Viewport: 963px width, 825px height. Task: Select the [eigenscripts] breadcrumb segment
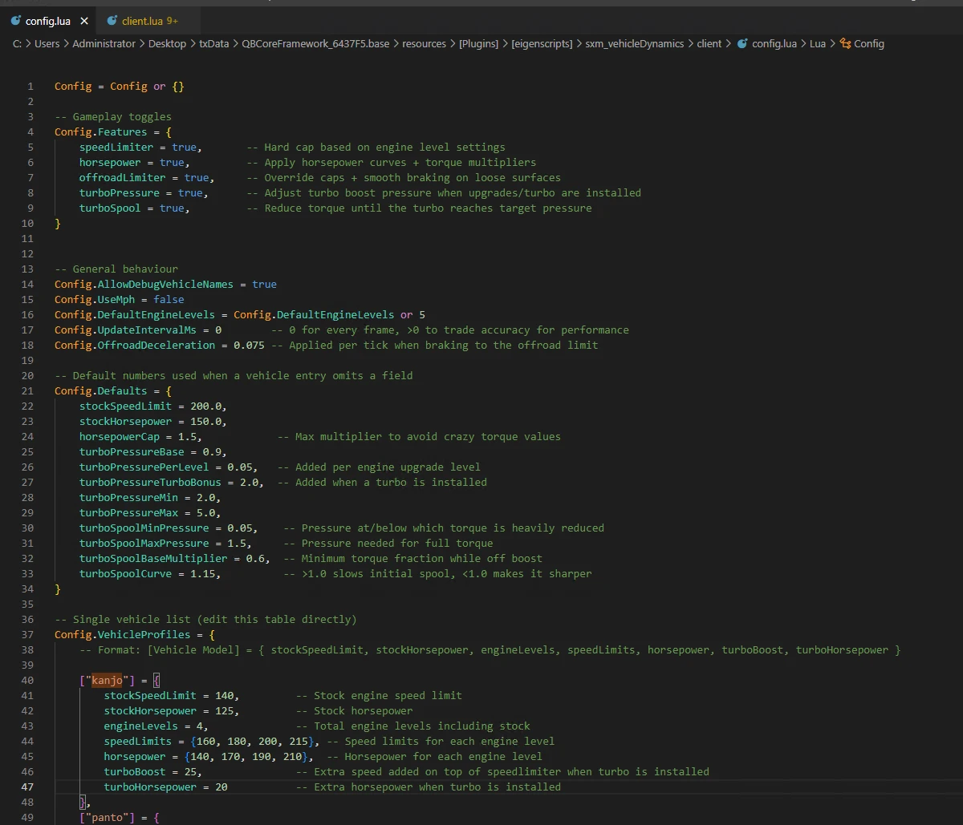coord(542,44)
